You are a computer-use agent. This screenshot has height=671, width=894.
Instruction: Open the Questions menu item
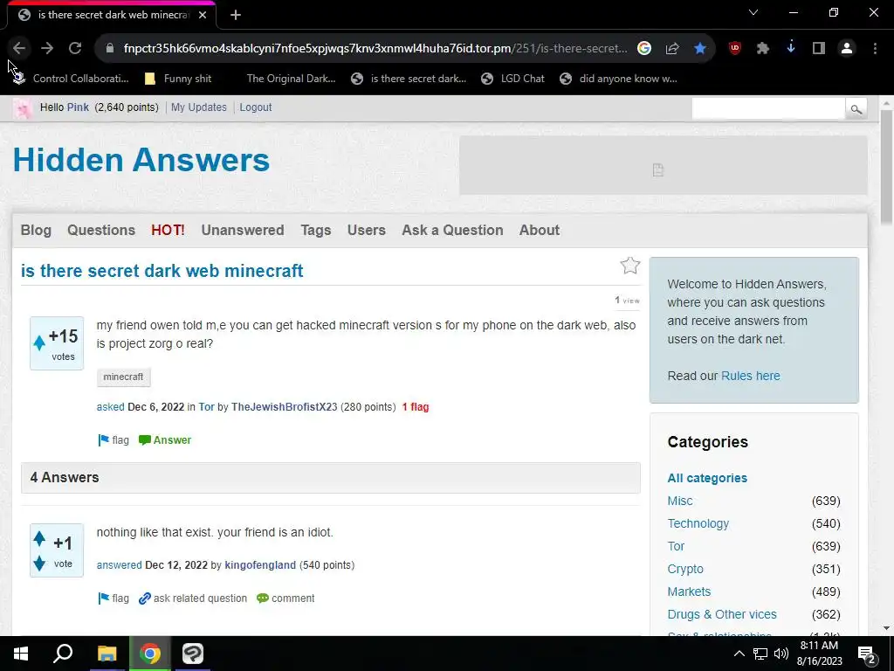pyautogui.click(x=101, y=230)
